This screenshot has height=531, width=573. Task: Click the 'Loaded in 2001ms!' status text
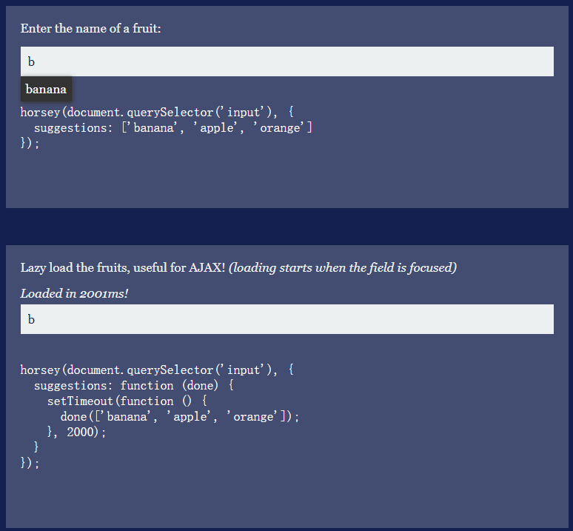point(74,293)
